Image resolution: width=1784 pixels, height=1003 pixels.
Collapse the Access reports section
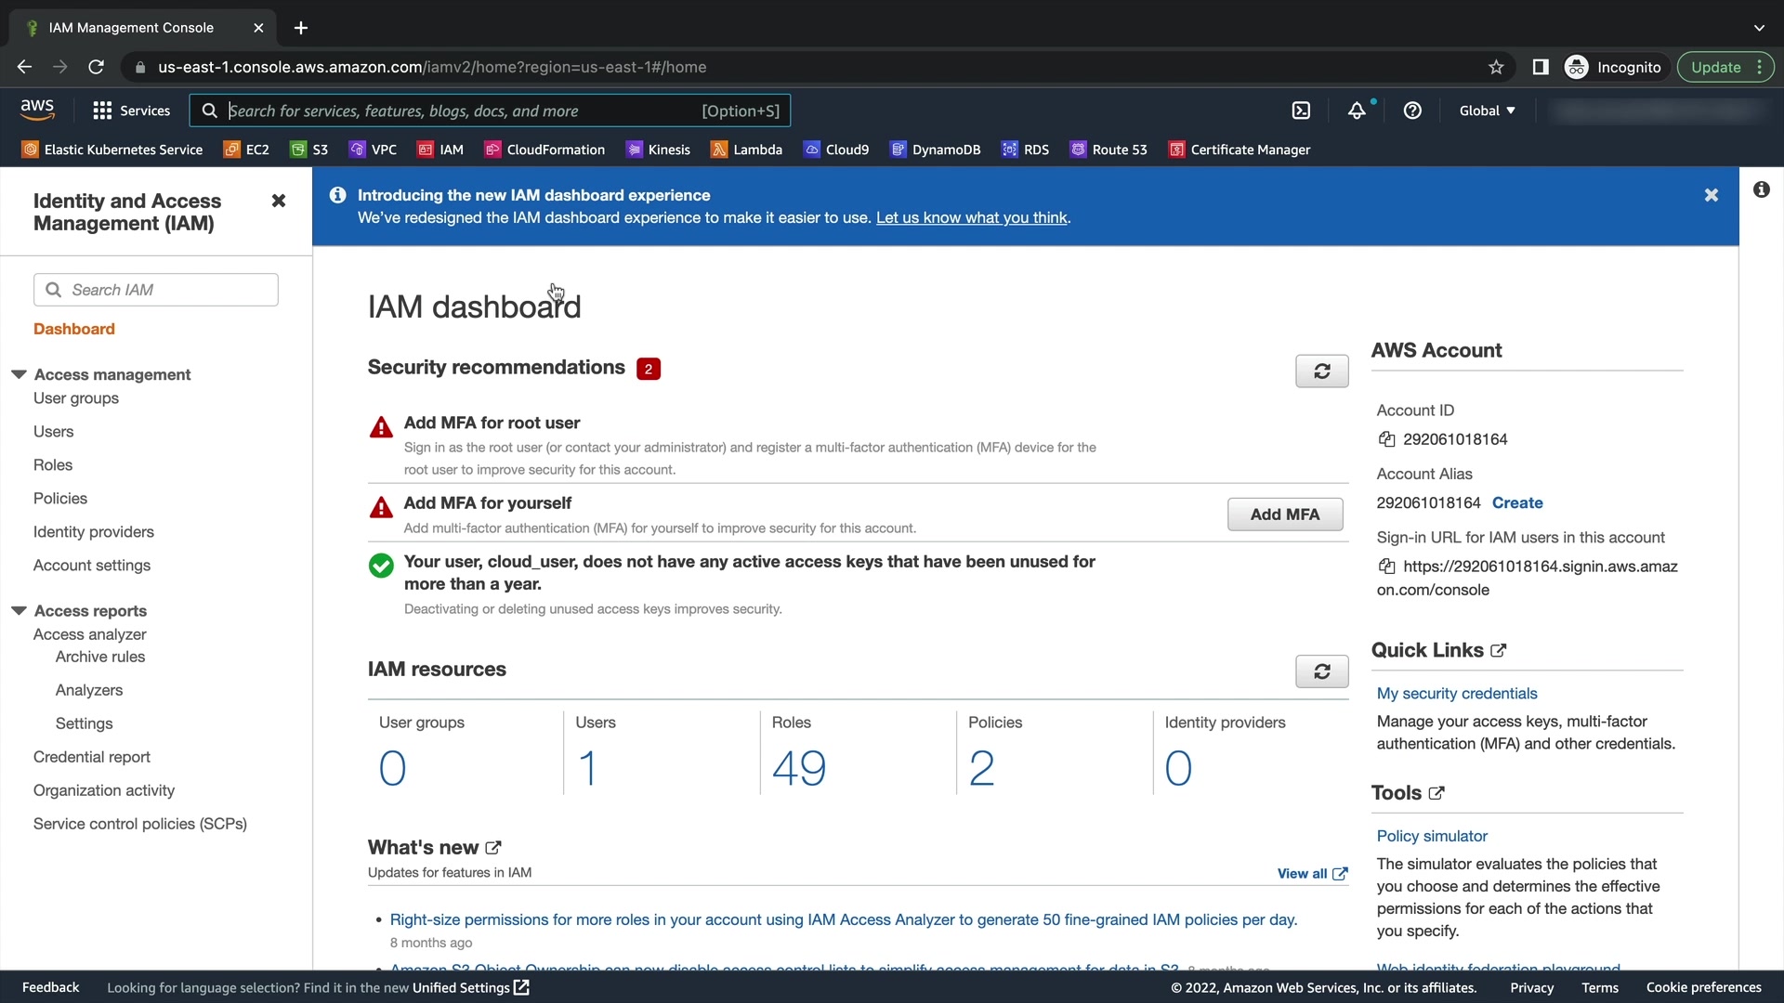(19, 610)
